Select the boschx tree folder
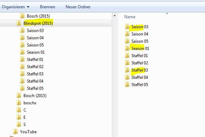 tap(30, 103)
